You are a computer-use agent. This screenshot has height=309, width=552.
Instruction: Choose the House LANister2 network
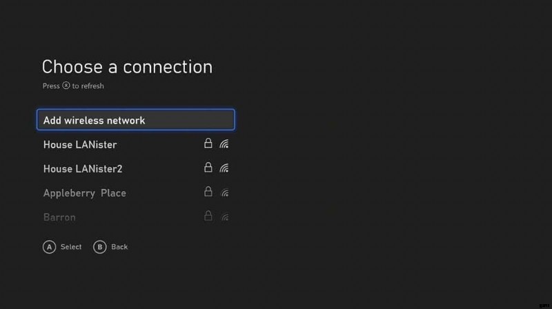coord(135,168)
